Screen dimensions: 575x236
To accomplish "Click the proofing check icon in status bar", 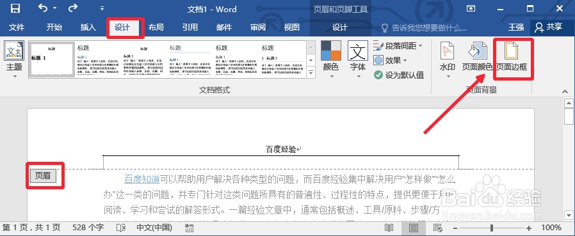I will pyautogui.click(x=121, y=228).
